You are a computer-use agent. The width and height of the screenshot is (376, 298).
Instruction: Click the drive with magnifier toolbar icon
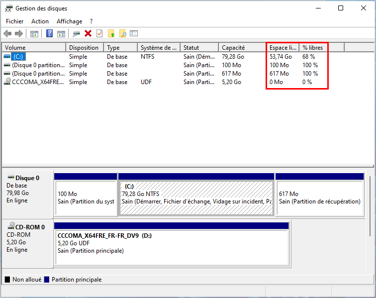(76, 34)
